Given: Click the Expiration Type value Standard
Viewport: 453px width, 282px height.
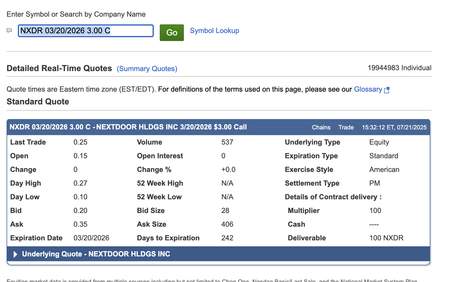Looking at the screenshot, I should click(384, 156).
